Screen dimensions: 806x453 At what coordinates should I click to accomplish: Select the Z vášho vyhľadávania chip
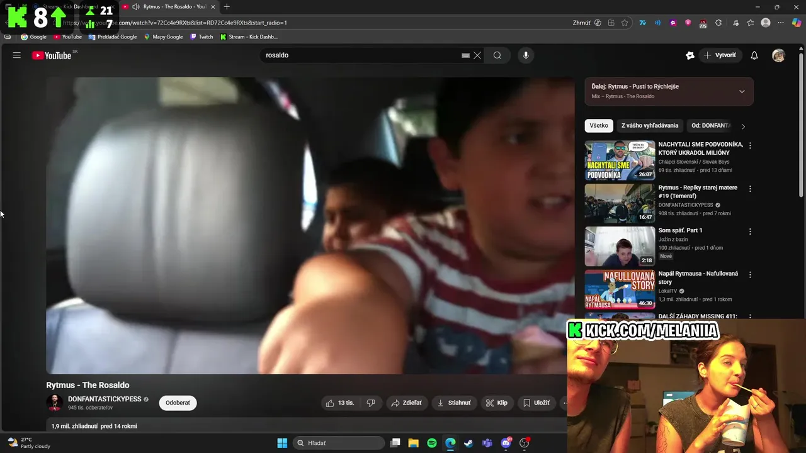tap(650, 125)
